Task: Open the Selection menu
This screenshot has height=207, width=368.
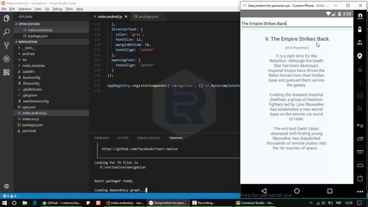Action: pos(25,9)
